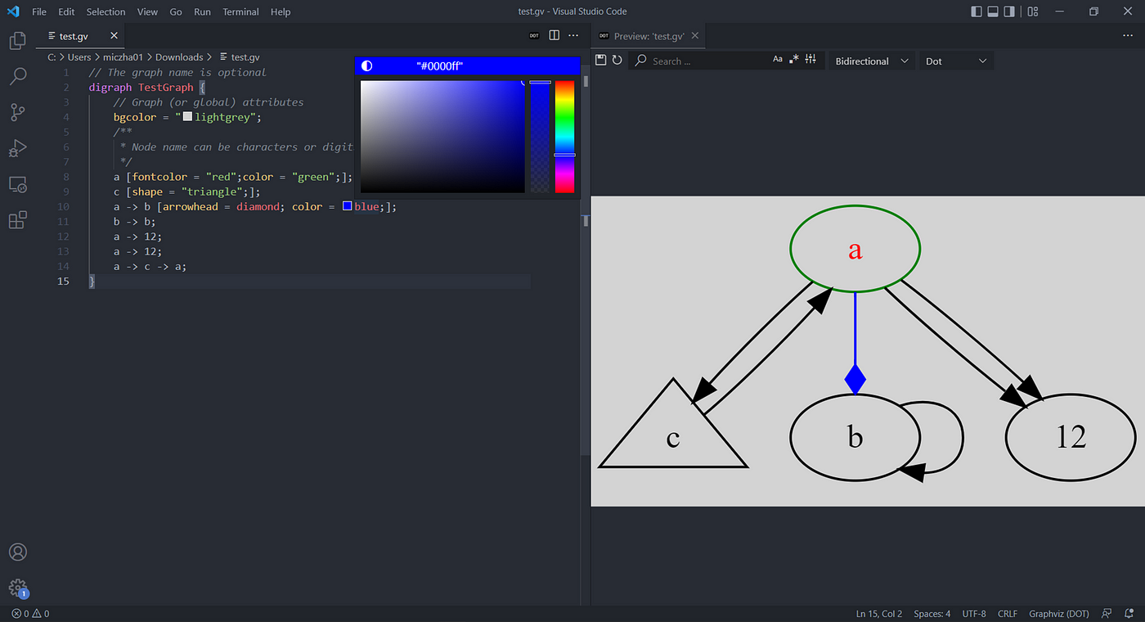Open the Run and Debug view

coord(17,149)
